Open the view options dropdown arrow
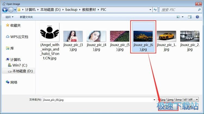Image resolution: width=204 pixels, height=114 pixels. [183, 17]
